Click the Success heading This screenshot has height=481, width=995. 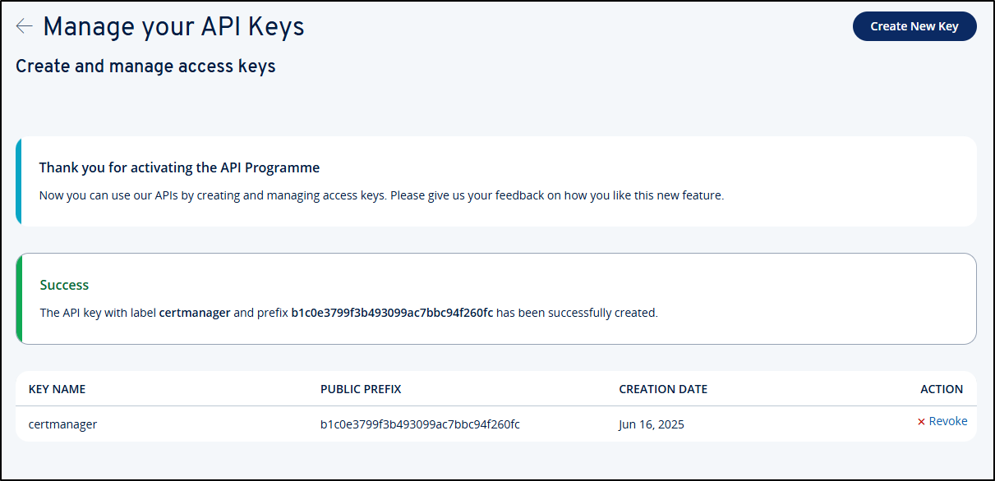coord(64,285)
